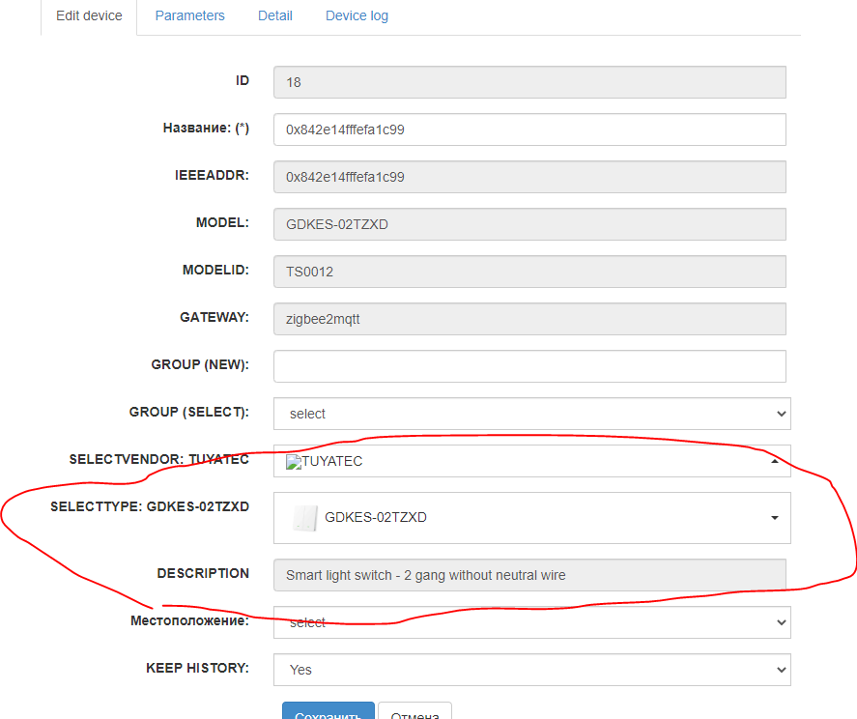
Task: Select the Edit device tab
Action: 89,15
